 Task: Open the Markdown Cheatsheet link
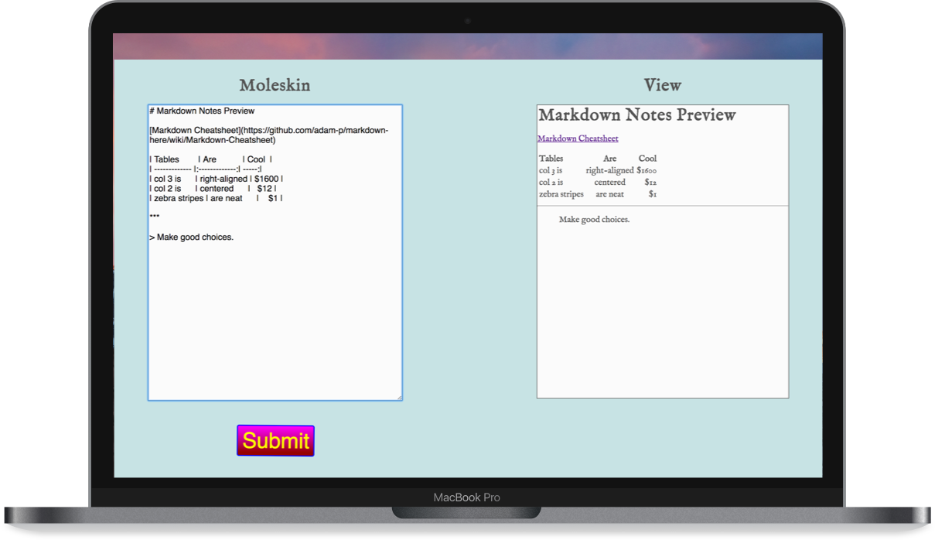click(x=578, y=138)
